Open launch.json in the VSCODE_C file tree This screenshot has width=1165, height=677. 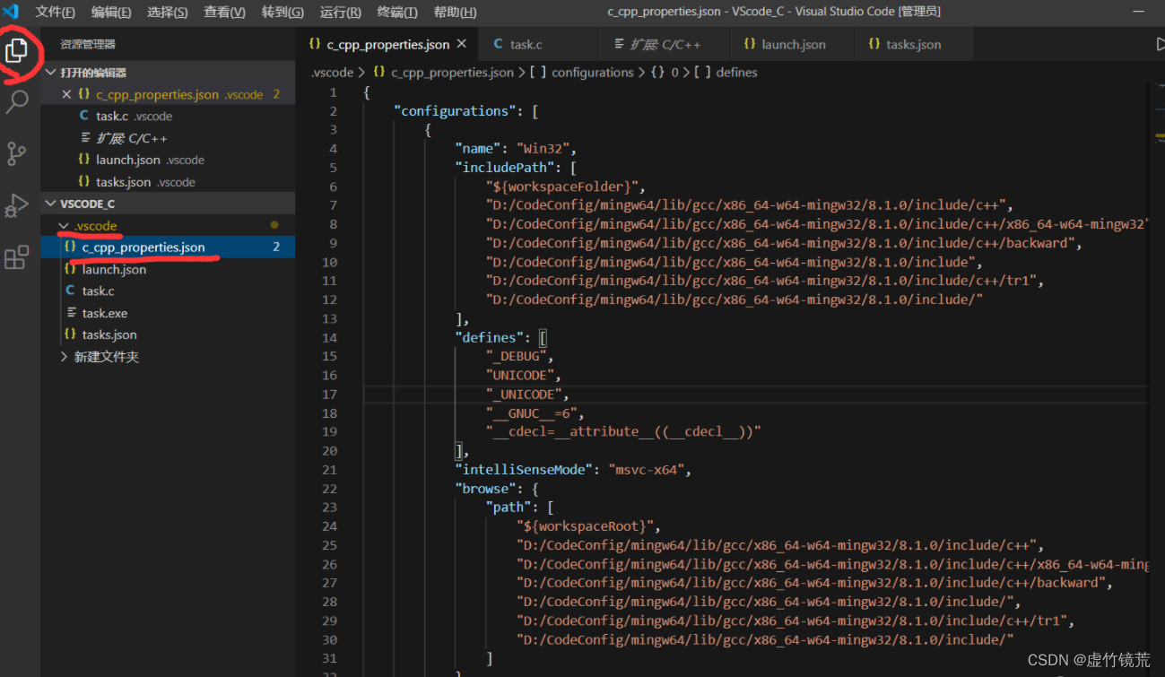(x=168, y=269)
